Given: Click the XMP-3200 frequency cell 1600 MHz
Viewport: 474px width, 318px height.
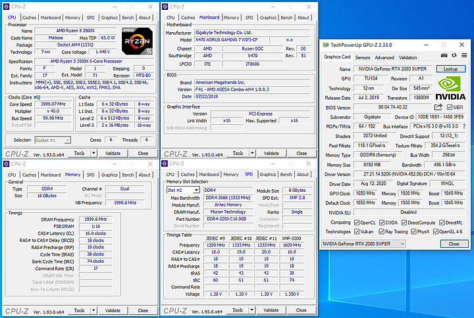Looking at the screenshot, I should point(292,245).
